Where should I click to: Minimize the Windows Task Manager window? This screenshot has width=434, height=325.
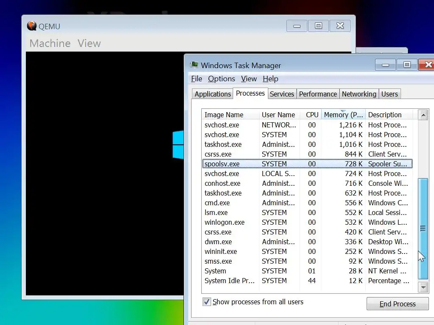[x=385, y=65]
